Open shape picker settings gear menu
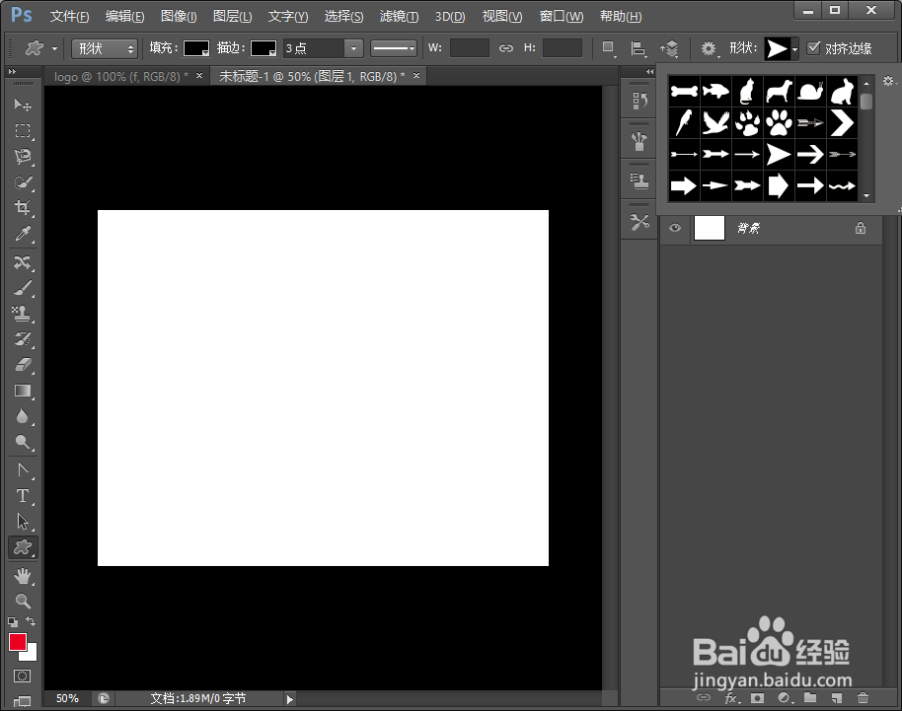This screenshot has height=711, width=902. click(889, 81)
